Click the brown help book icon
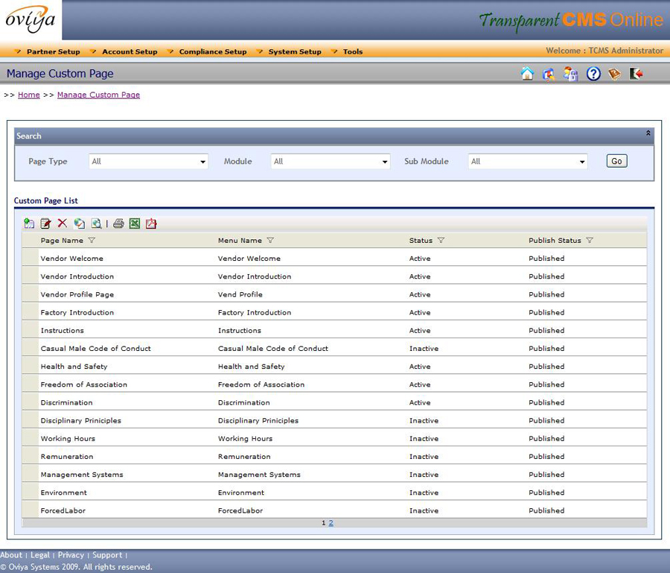Viewport: 670px width, 573px height. tap(614, 74)
